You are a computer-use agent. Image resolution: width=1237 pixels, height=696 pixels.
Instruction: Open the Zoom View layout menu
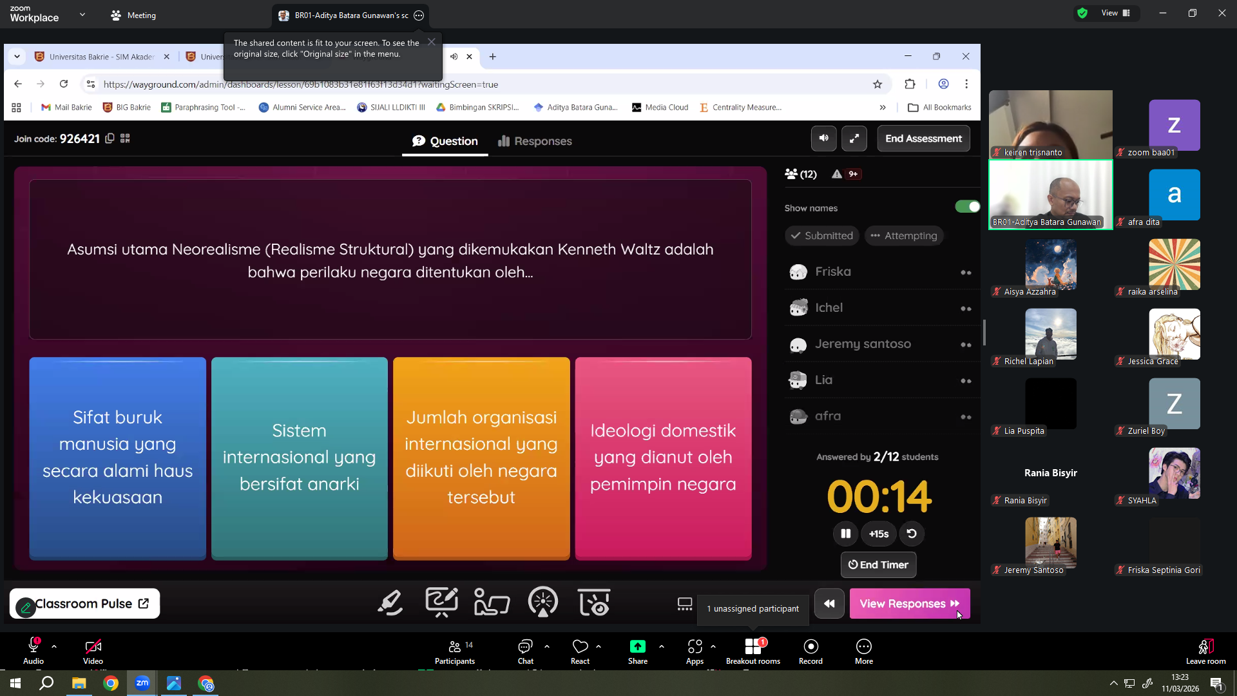1116,13
